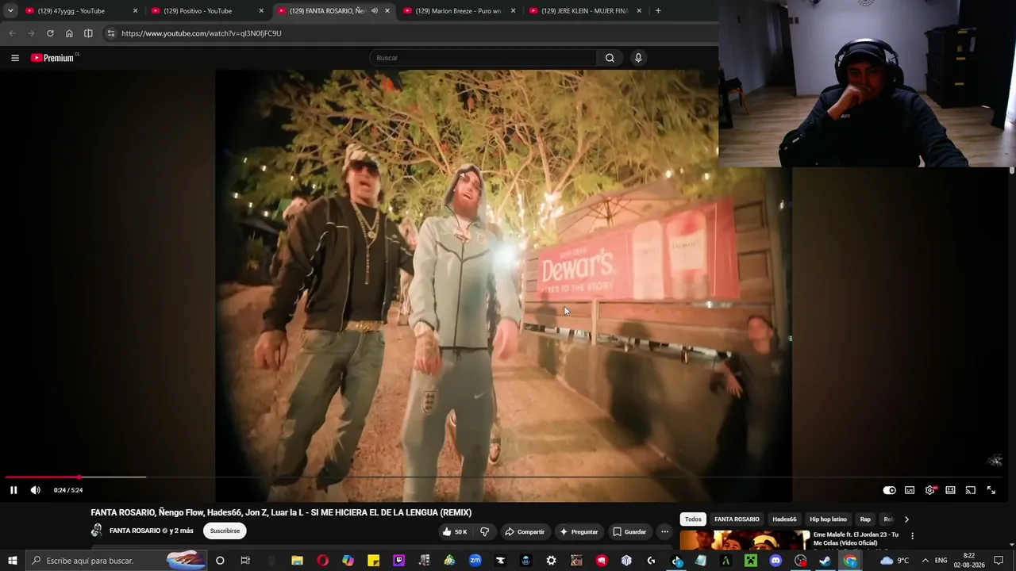Image resolution: width=1016 pixels, height=571 pixels.
Task: Click the Preguntar button
Action: [x=579, y=531]
